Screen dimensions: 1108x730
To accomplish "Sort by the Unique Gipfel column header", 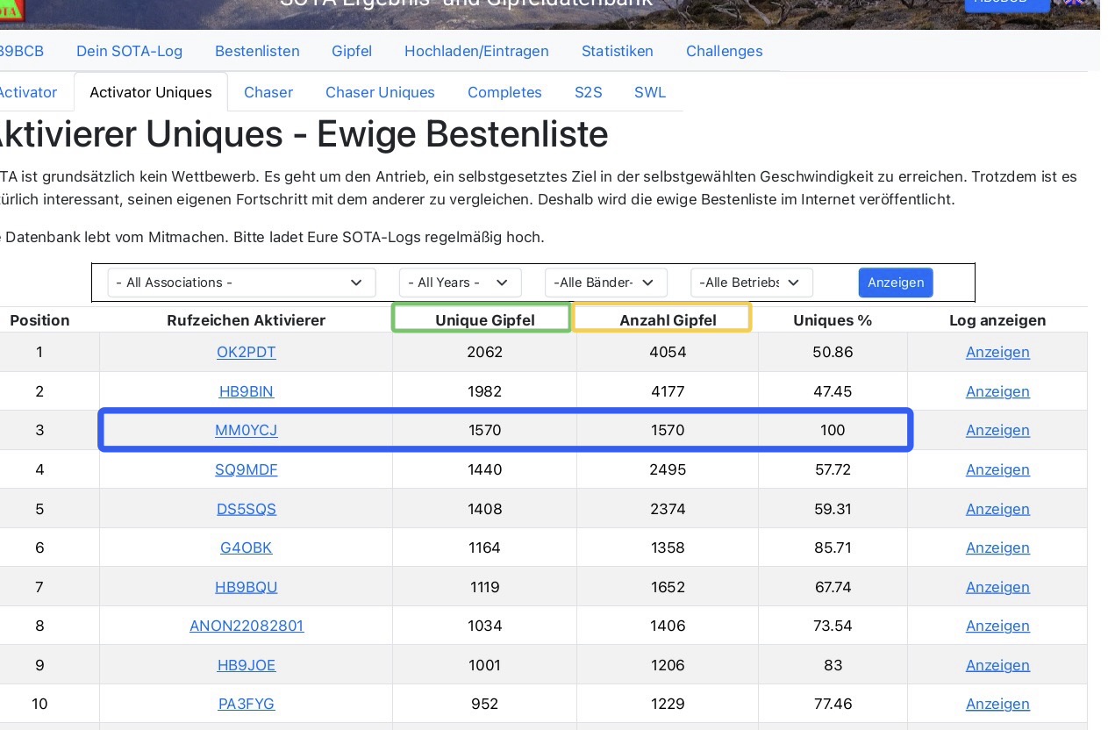I will 485,320.
